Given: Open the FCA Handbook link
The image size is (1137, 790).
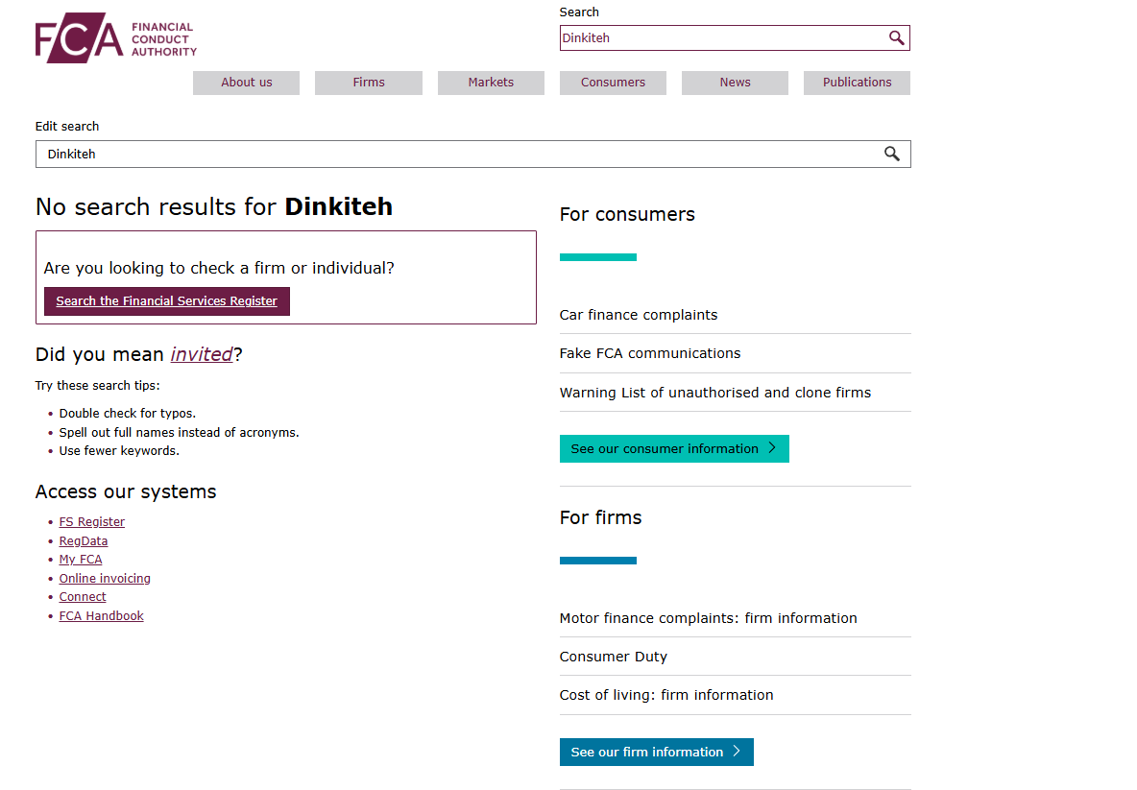Looking at the screenshot, I should 101,615.
